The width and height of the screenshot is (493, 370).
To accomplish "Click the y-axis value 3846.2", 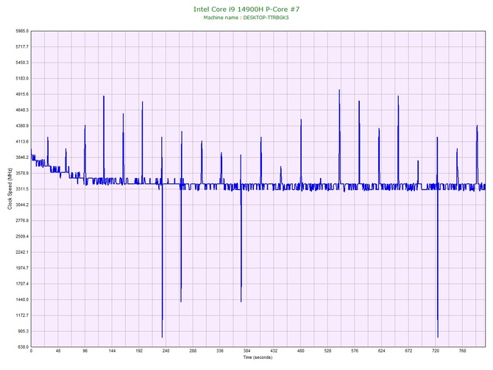I will tap(22, 157).
